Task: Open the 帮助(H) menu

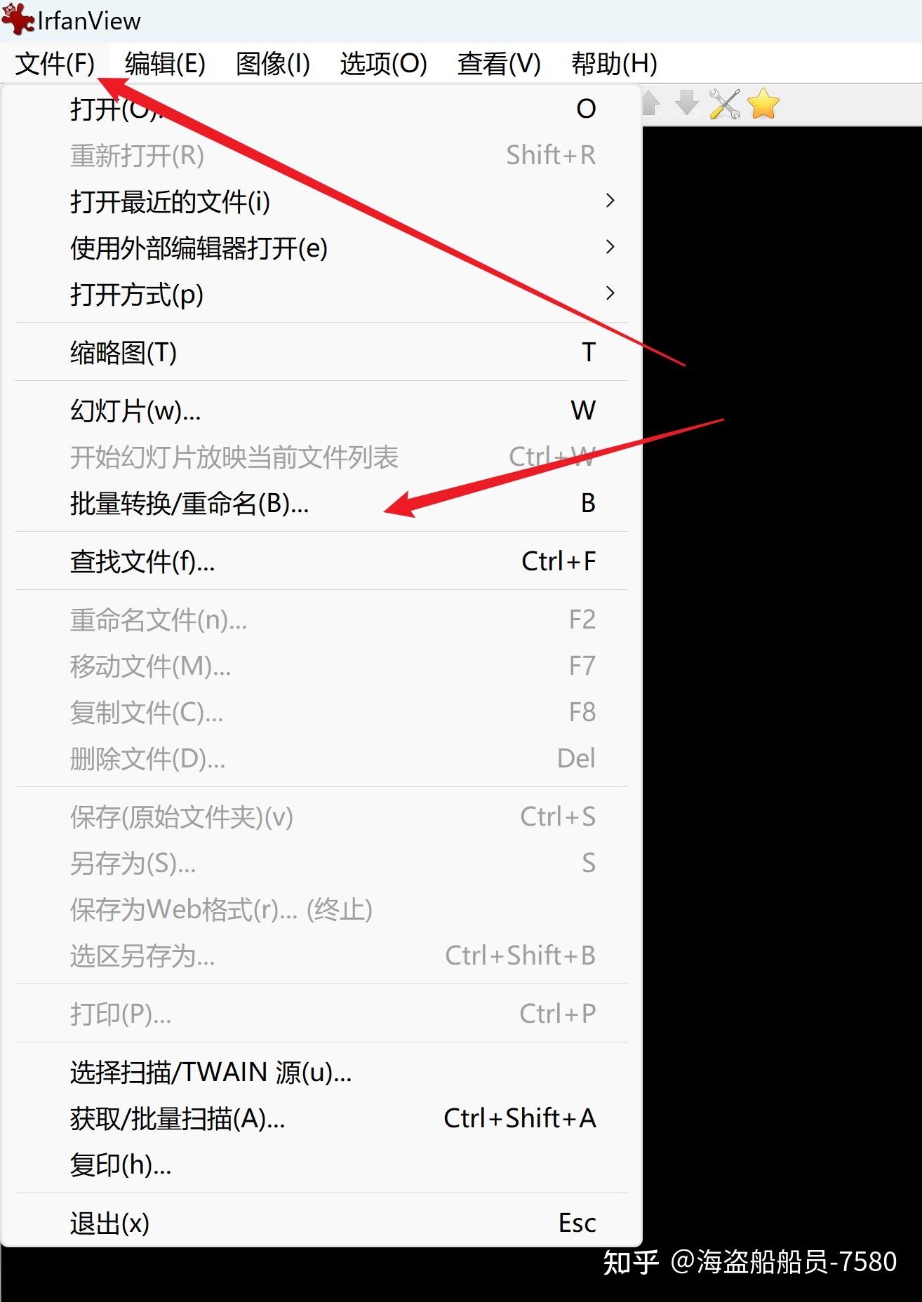Action: tap(614, 64)
